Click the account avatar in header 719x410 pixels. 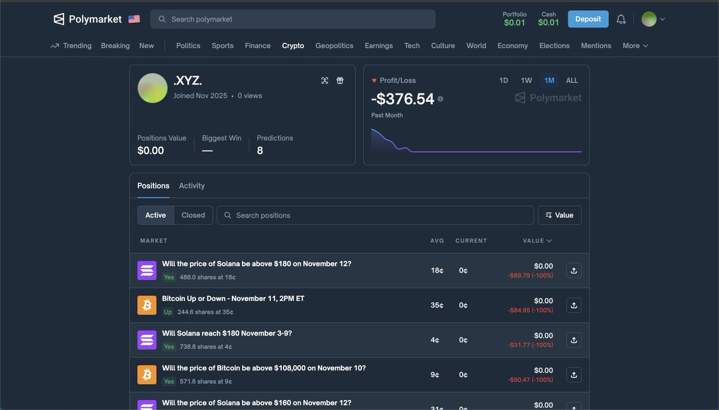(649, 19)
